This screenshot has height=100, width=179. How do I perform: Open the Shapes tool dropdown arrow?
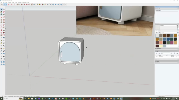20,4
